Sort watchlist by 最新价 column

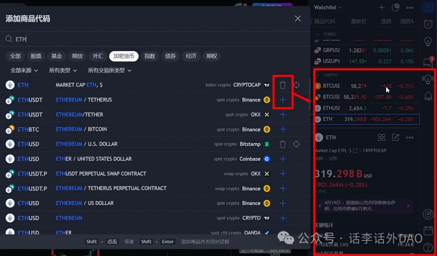pos(359,21)
